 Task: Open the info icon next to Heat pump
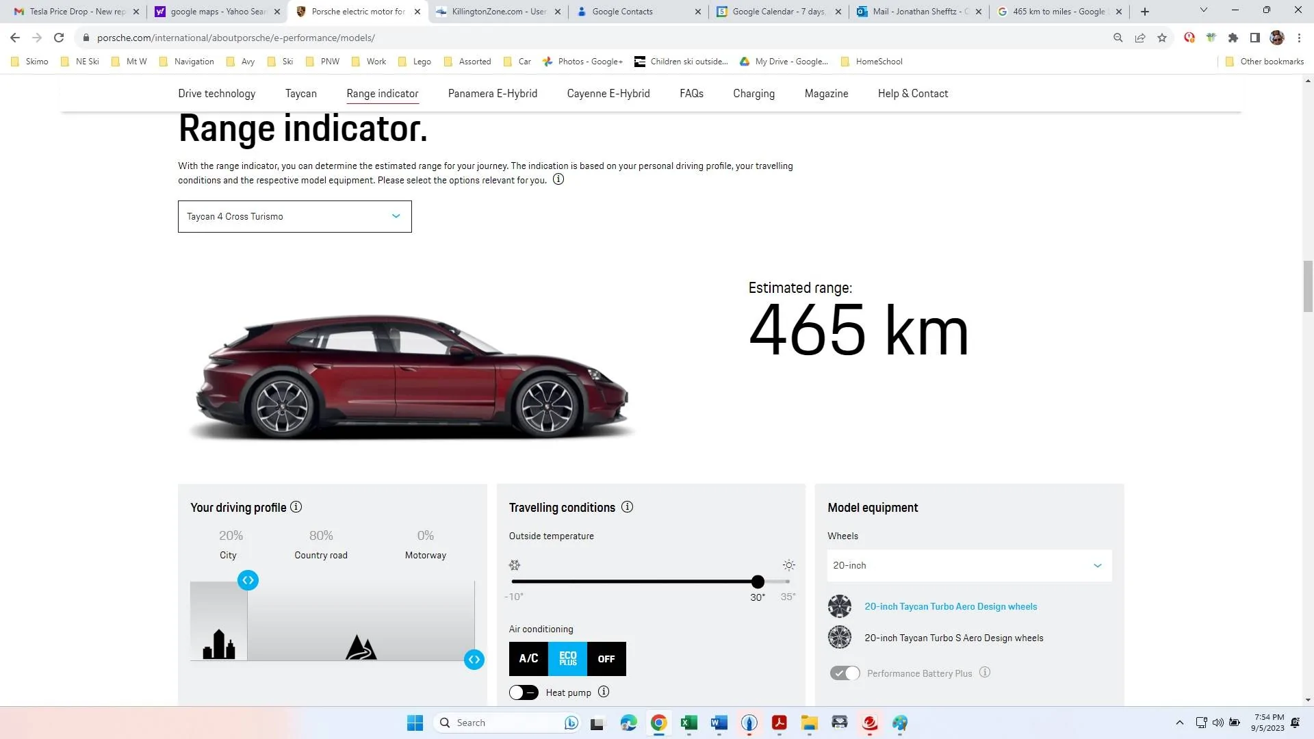tap(604, 692)
